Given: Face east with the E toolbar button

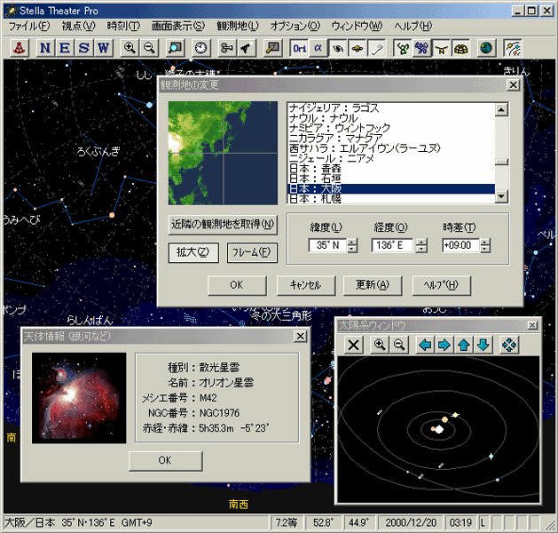Looking at the screenshot, I should click(65, 48).
